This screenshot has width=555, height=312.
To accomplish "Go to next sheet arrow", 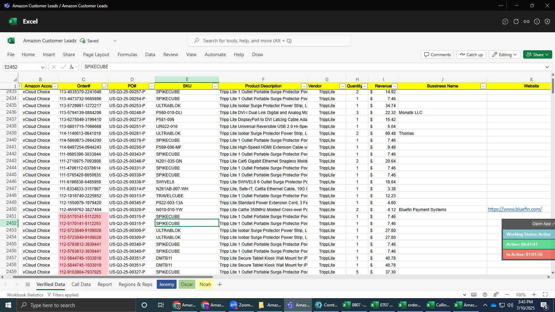I will point(16,285).
